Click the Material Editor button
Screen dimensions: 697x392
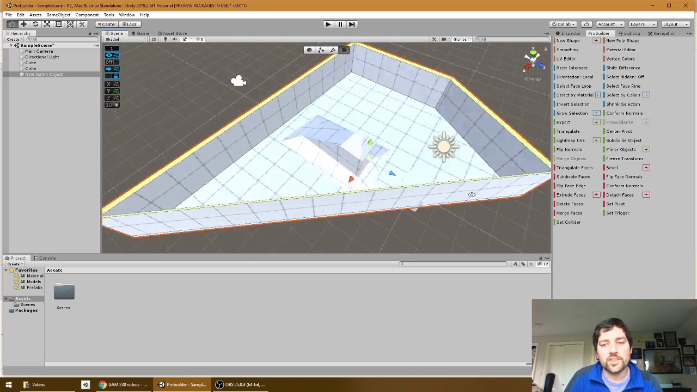[621, 50]
